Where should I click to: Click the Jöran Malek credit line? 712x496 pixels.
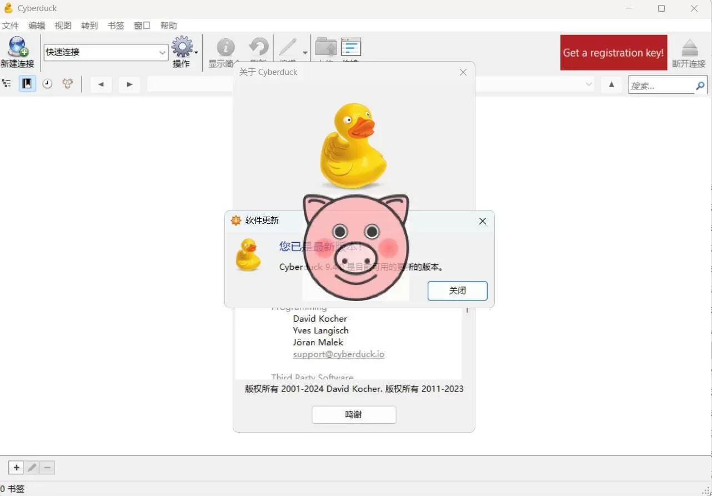click(318, 342)
